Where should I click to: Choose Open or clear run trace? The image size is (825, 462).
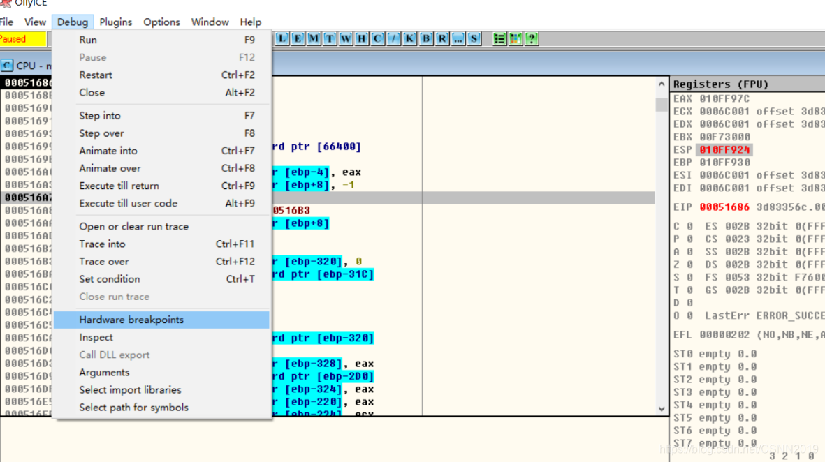161,227
